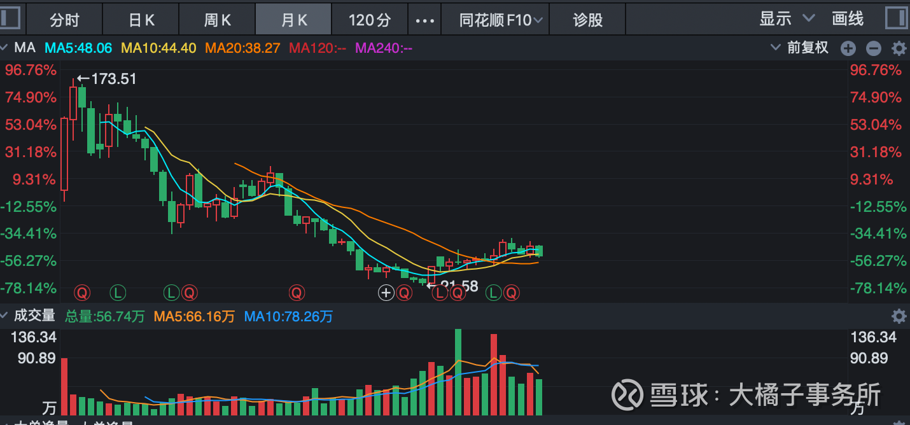The image size is (910, 425).
Task: Click the minus zoom-out icon
Action: point(874,48)
